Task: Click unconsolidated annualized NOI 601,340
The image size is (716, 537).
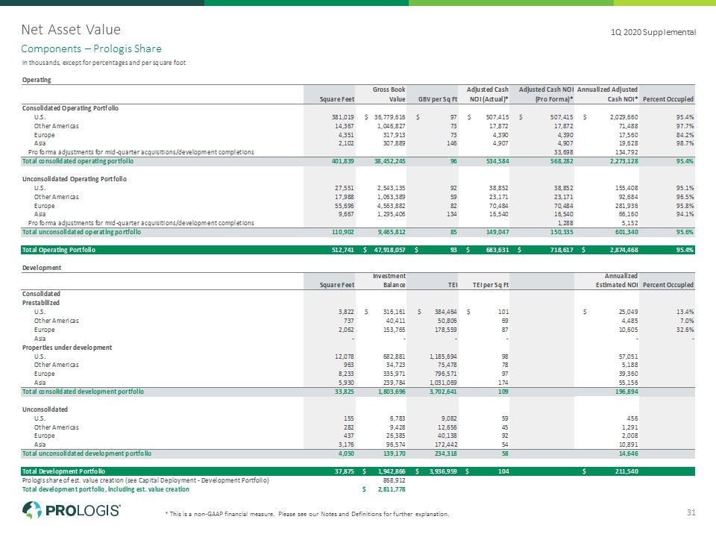Action: point(626,232)
